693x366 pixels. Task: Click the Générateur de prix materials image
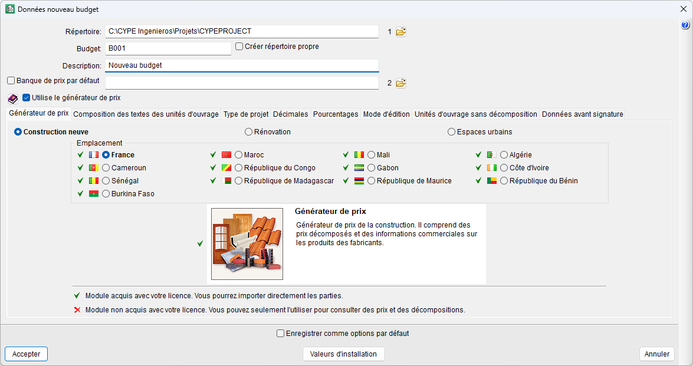coord(247,244)
